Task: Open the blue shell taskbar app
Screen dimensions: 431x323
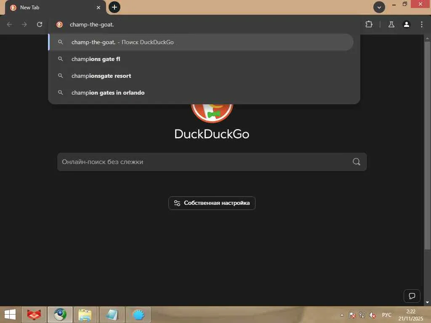Action: (x=138, y=315)
